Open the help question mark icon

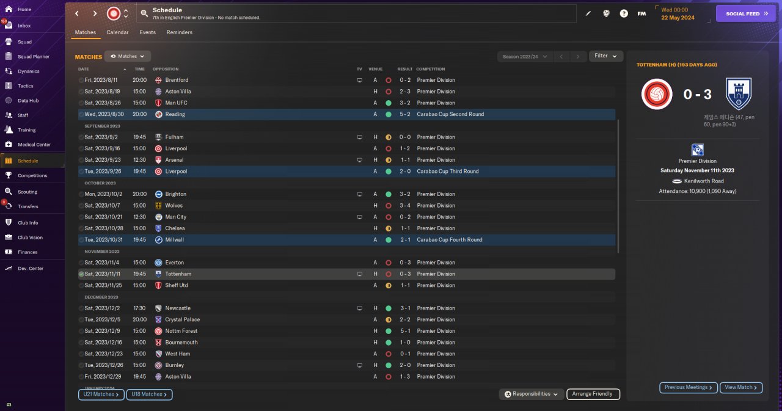624,13
